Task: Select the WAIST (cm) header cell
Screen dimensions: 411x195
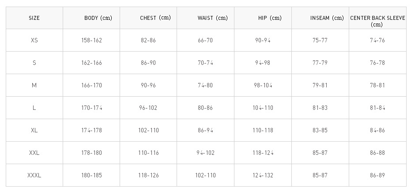Action: click(x=206, y=18)
